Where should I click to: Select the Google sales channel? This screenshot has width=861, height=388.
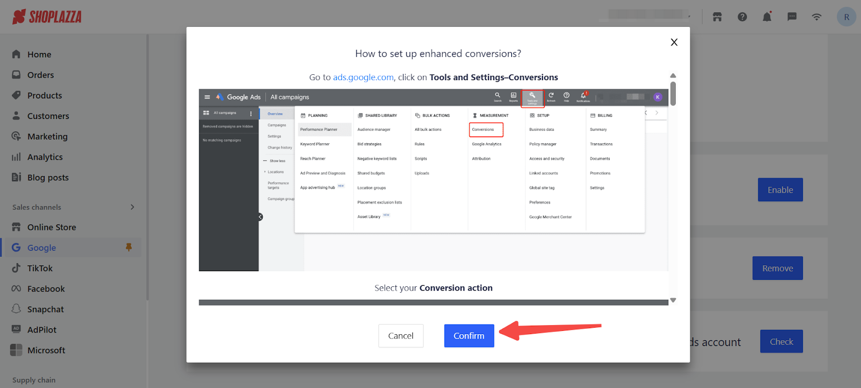[71, 248]
